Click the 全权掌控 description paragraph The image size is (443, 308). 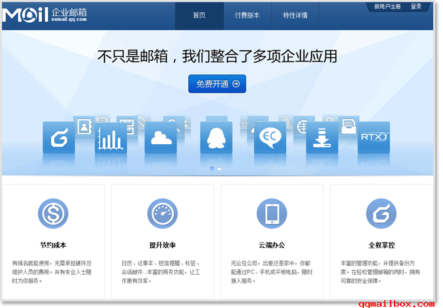pyautogui.click(x=380, y=272)
